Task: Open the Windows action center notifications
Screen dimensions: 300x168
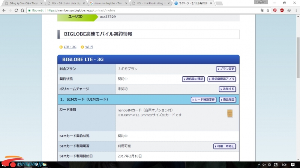Action: (x=292, y=165)
